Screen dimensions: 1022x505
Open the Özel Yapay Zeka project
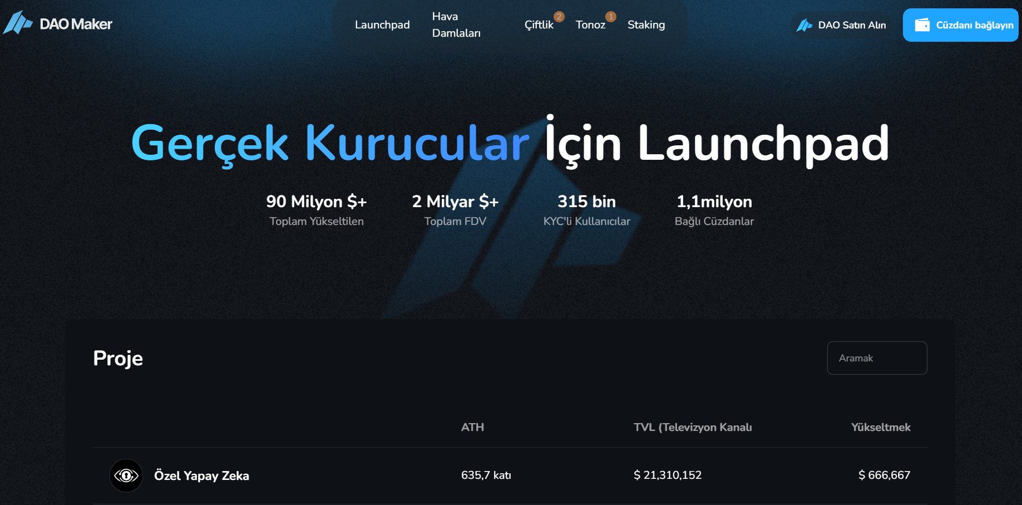click(201, 475)
